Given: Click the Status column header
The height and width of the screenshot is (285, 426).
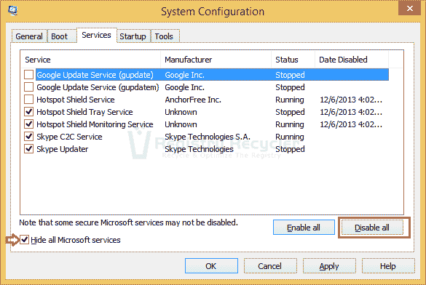Looking at the screenshot, I should point(293,60).
